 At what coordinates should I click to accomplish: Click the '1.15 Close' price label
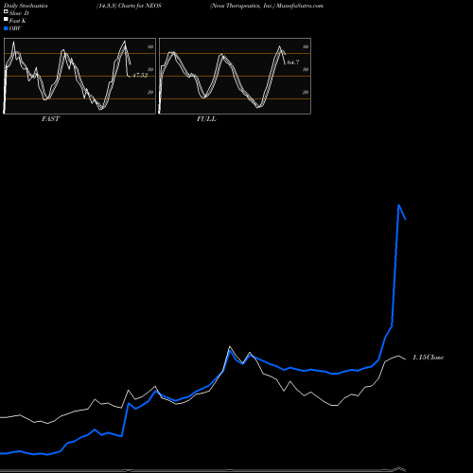tap(429, 358)
